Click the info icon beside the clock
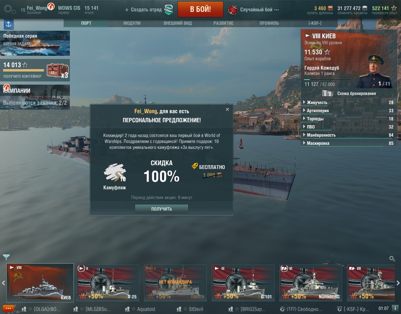The height and width of the screenshot is (314, 401). coord(395,308)
